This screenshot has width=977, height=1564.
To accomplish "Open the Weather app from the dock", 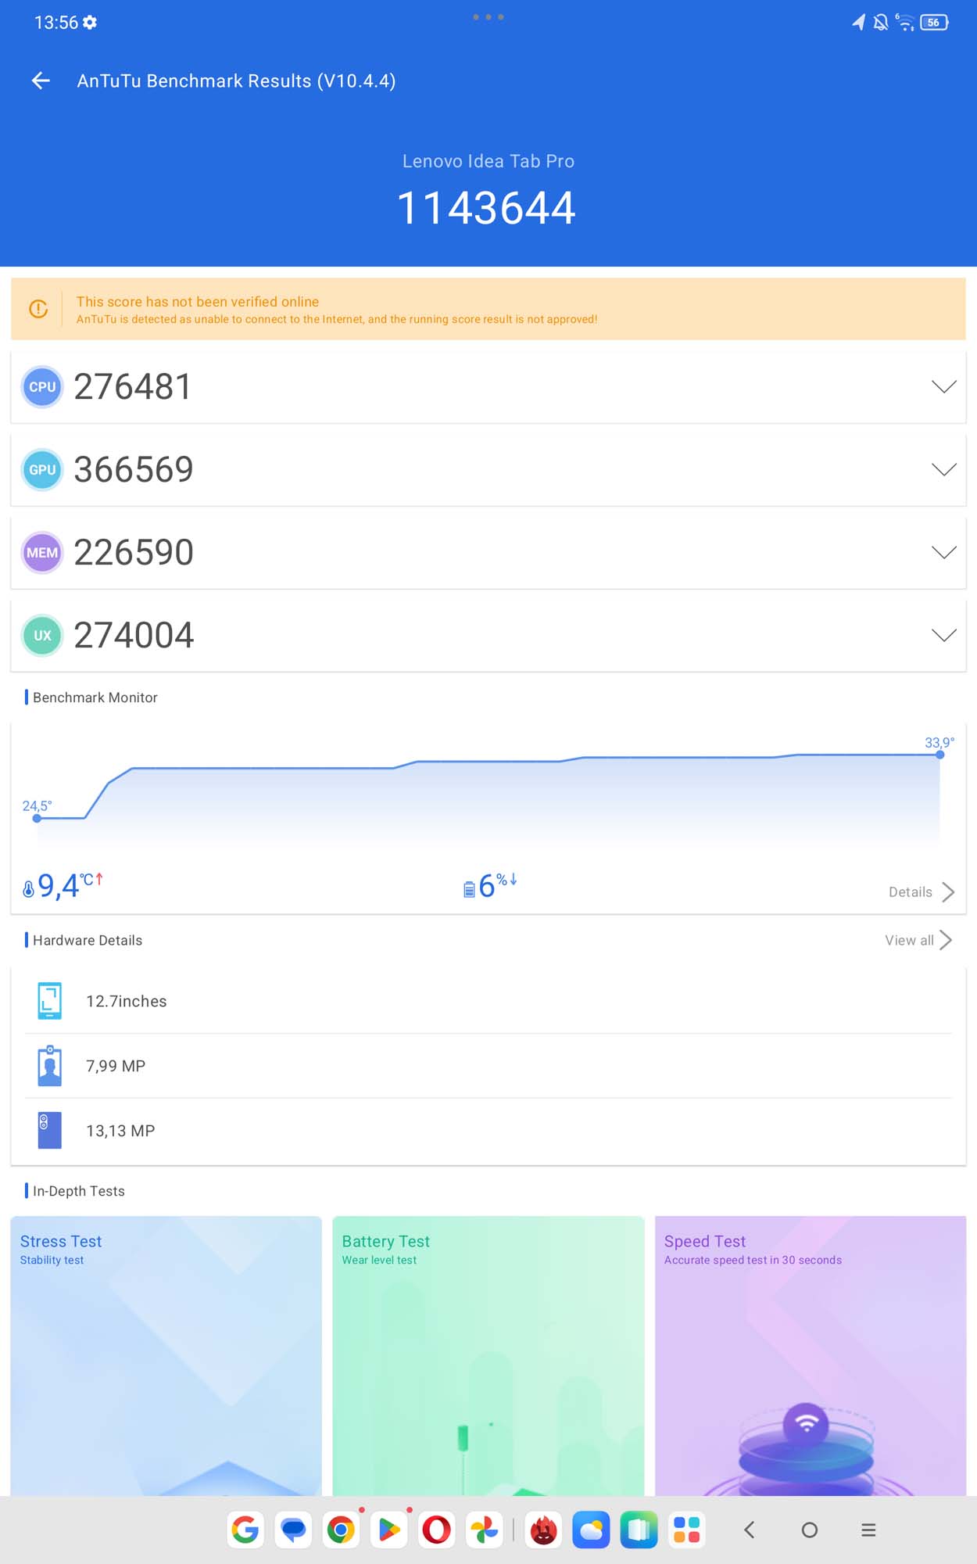I will [x=591, y=1530].
